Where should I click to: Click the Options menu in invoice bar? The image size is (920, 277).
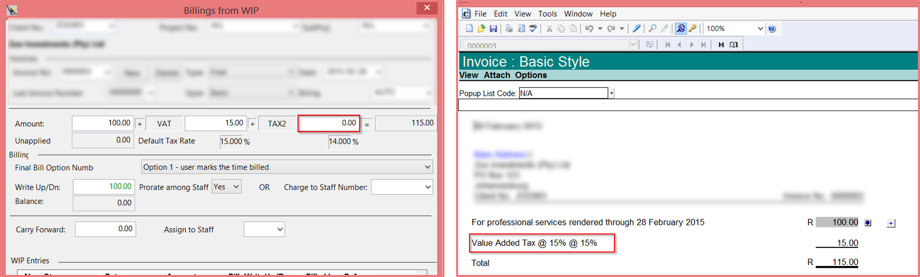[531, 75]
